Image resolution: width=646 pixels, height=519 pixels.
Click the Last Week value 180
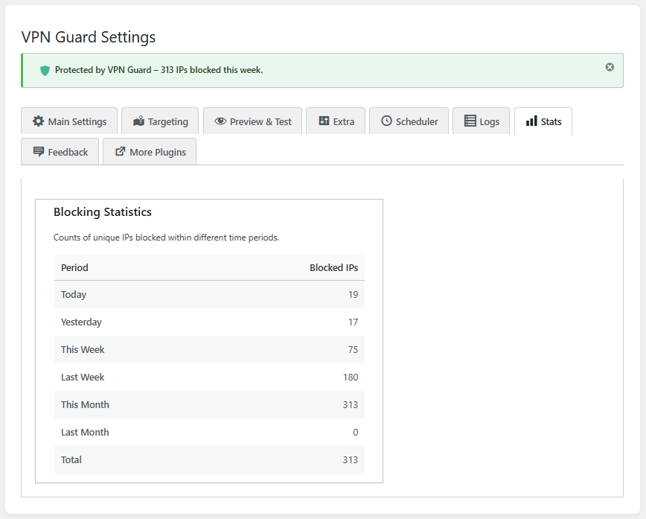(x=351, y=378)
